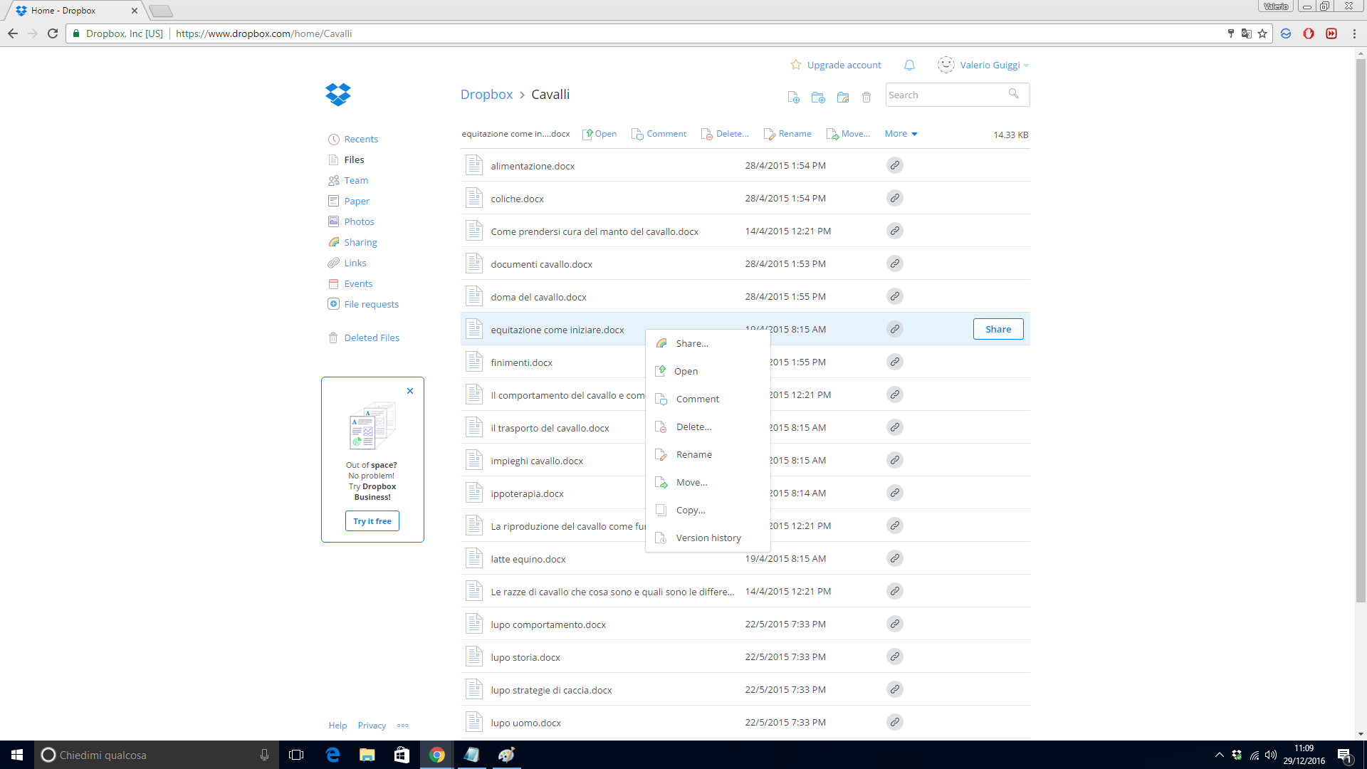
Task: Choose Copy... in context menu
Action: click(708, 510)
